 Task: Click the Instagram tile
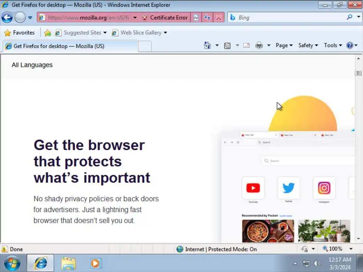point(324,188)
